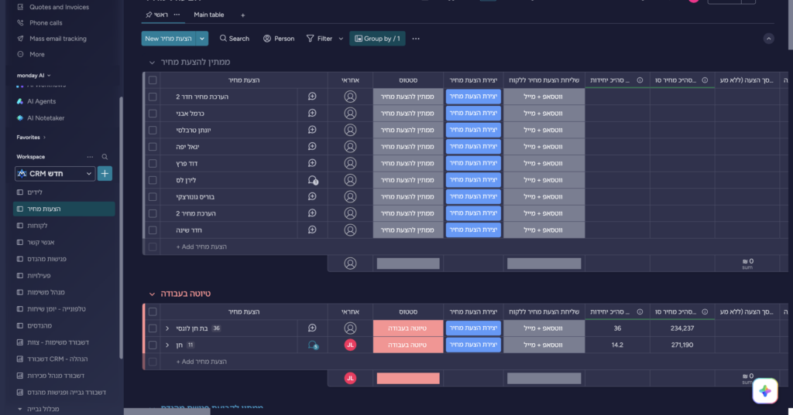Open the CRM חדש workspace dropdown
Image resolution: width=793 pixels, height=415 pixels.
tap(55, 173)
